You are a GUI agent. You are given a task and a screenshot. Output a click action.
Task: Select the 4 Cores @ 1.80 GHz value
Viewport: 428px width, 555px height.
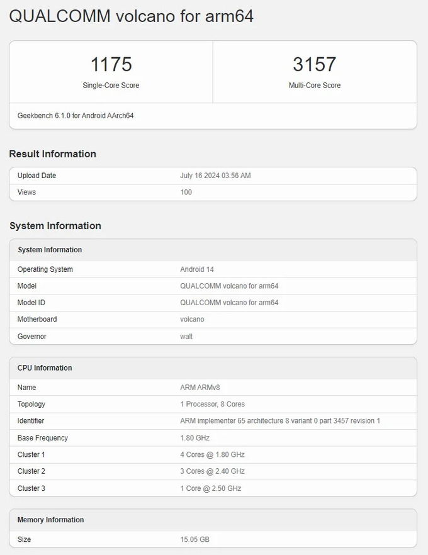pyautogui.click(x=212, y=454)
